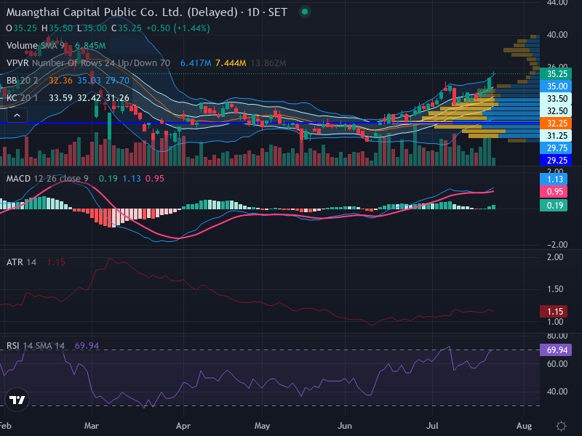This screenshot has height=436, width=582.
Task: Click the green market status dot
Action: pyautogui.click(x=305, y=12)
